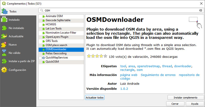Screen dimensions: 205x107
Task: Click the green icon beside Geocode Sqlite table
Action: pos(44,20)
